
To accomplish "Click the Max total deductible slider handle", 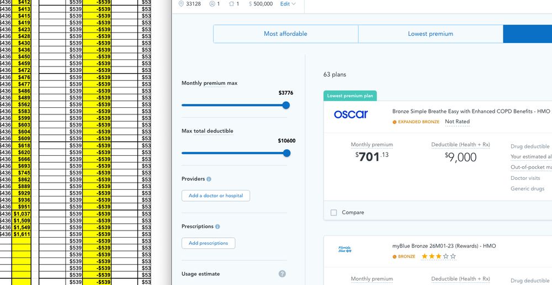I will tap(286, 153).
